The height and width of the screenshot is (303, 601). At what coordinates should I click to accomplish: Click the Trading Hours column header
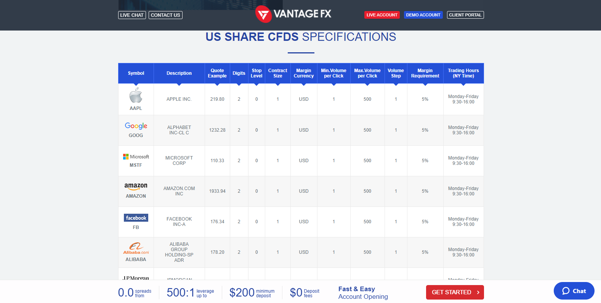click(x=463, y=73)
